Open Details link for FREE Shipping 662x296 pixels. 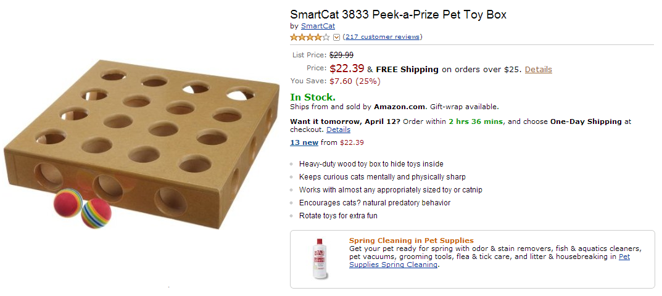pyautogui.click(x=538, y=69)
